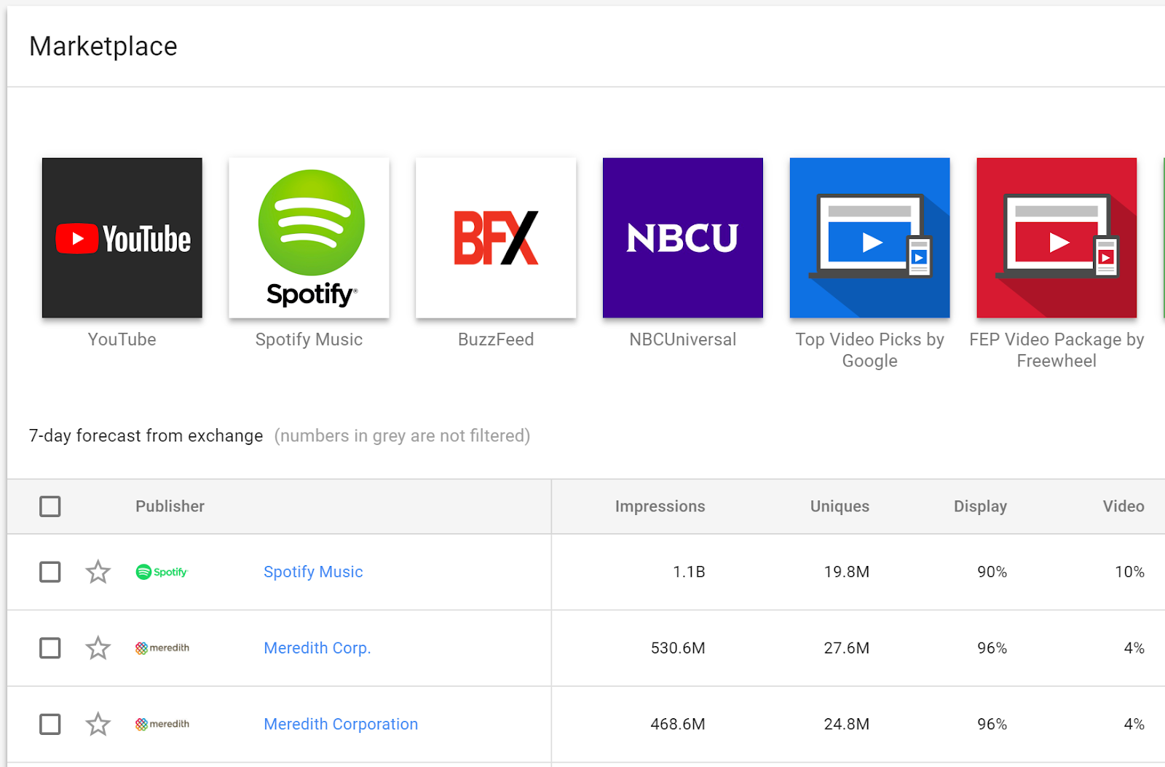
Task: Click the 24.8M uniques value
Action: [847, 724]
